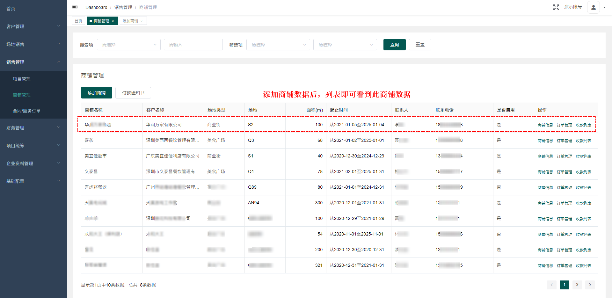612x298 pixels.
Task: Open 订单管理 for 吾虎将餐饮 row
Action: (565, 187)
